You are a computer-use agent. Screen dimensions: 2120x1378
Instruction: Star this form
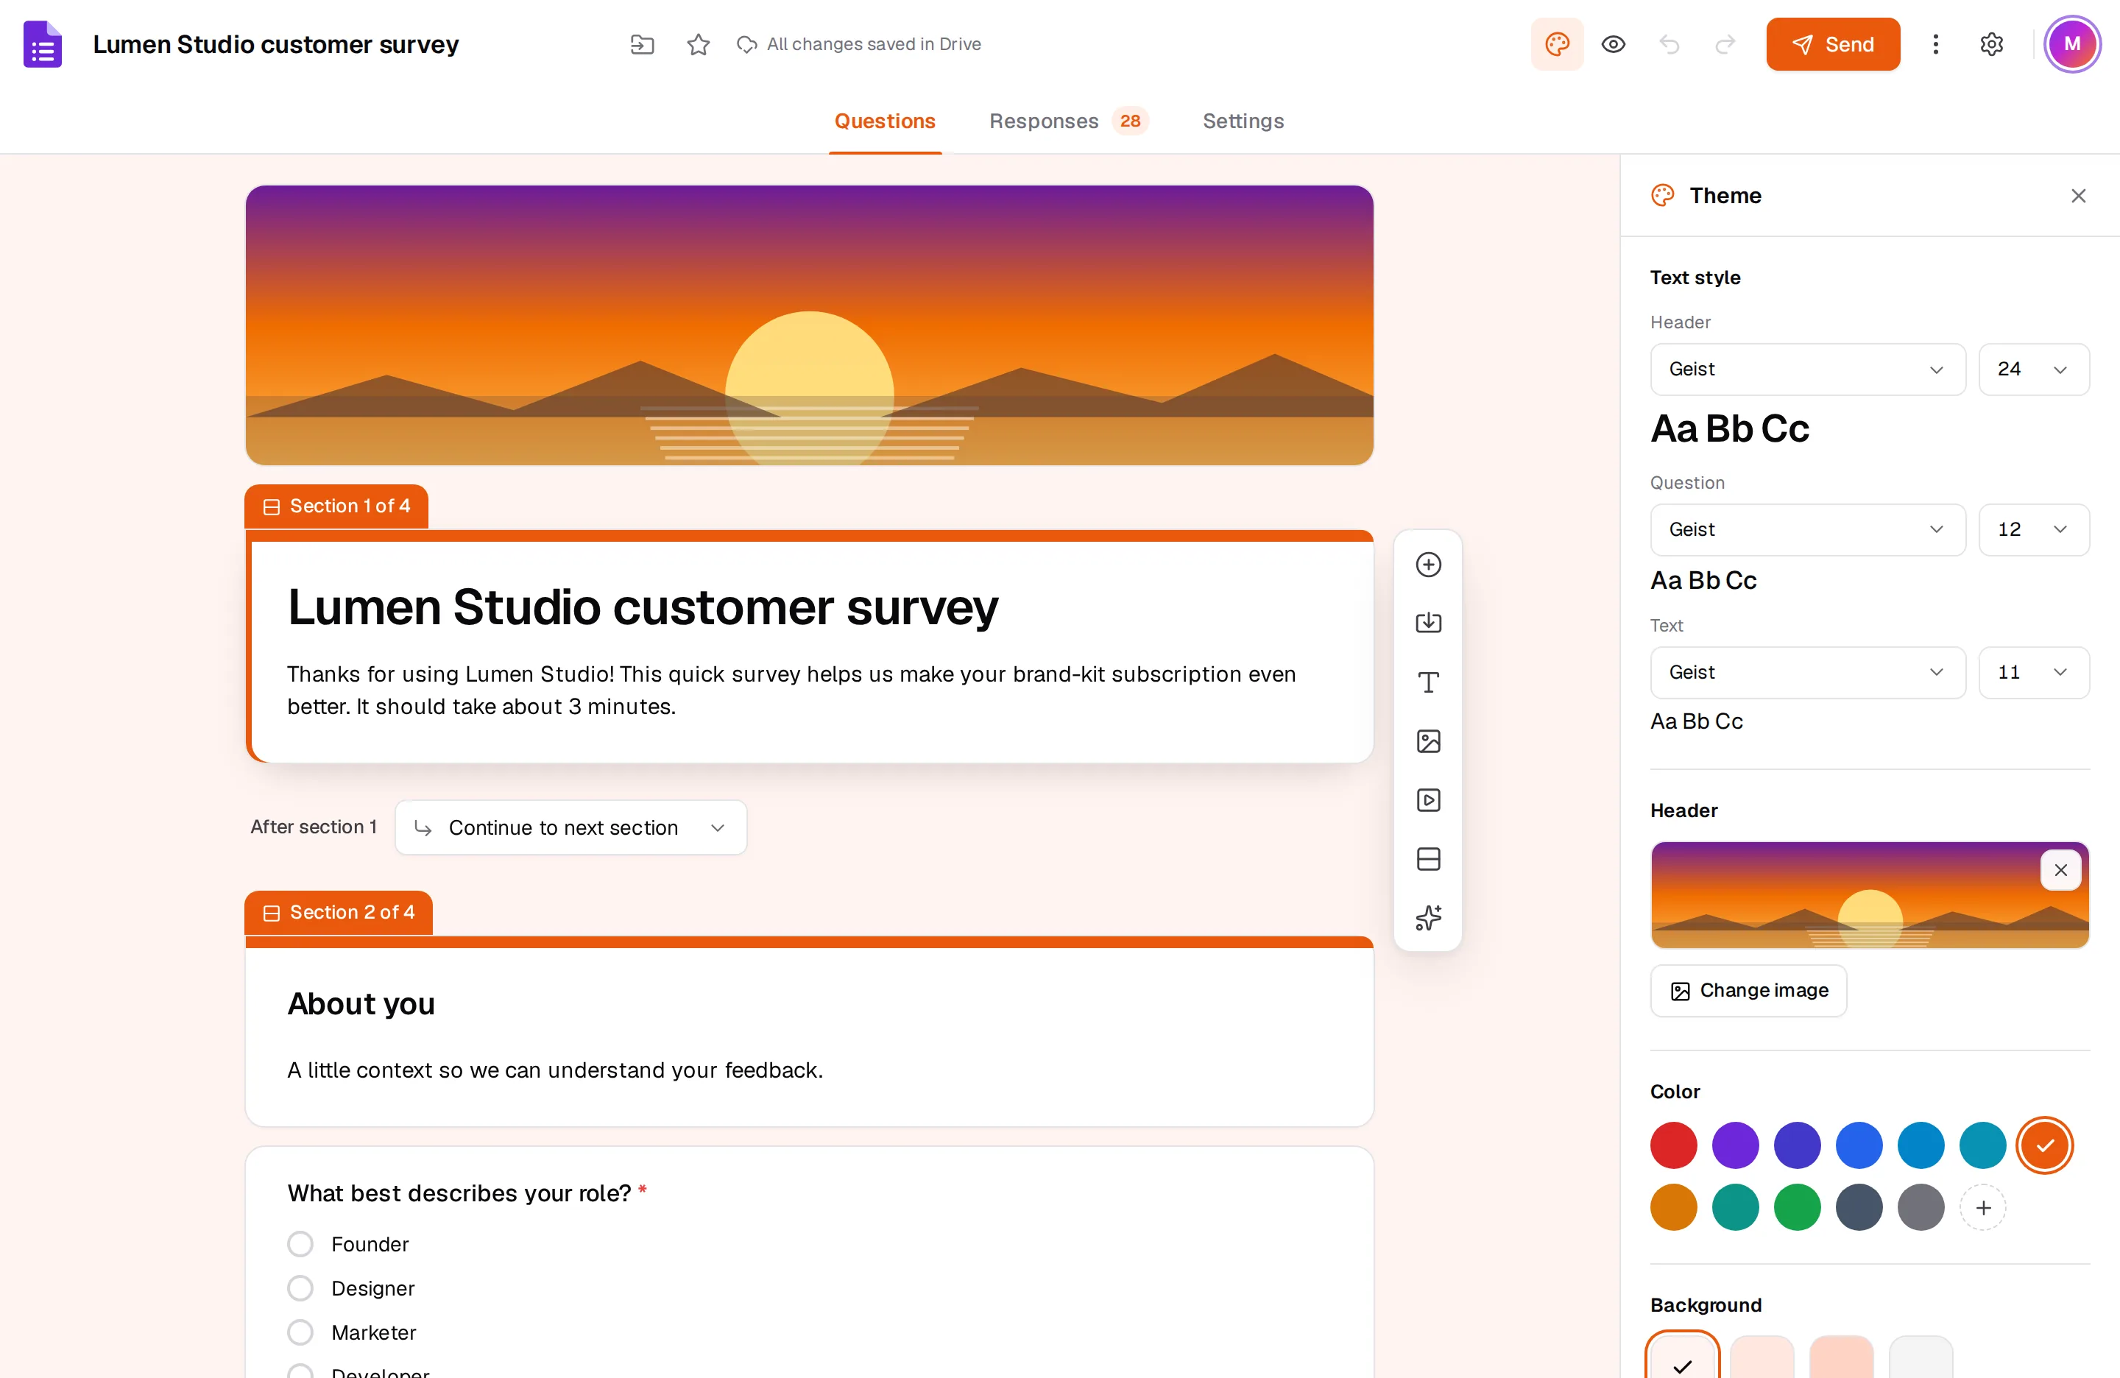pyautogui.click(x=699, y=43)
